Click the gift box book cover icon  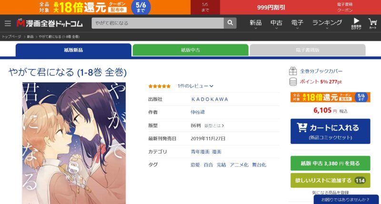point(293,71)
